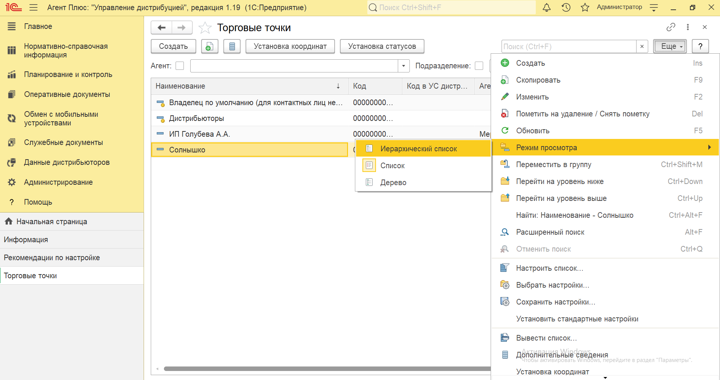Open Нормативно-справочная информация section
This screenshot has width=720, height=380.
72,51
